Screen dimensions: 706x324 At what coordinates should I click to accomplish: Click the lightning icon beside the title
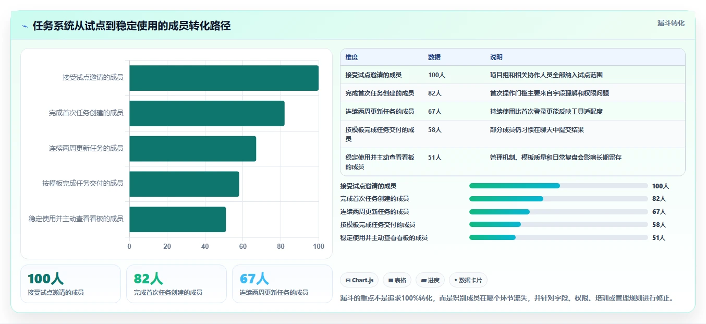click(x=25, y=26)
